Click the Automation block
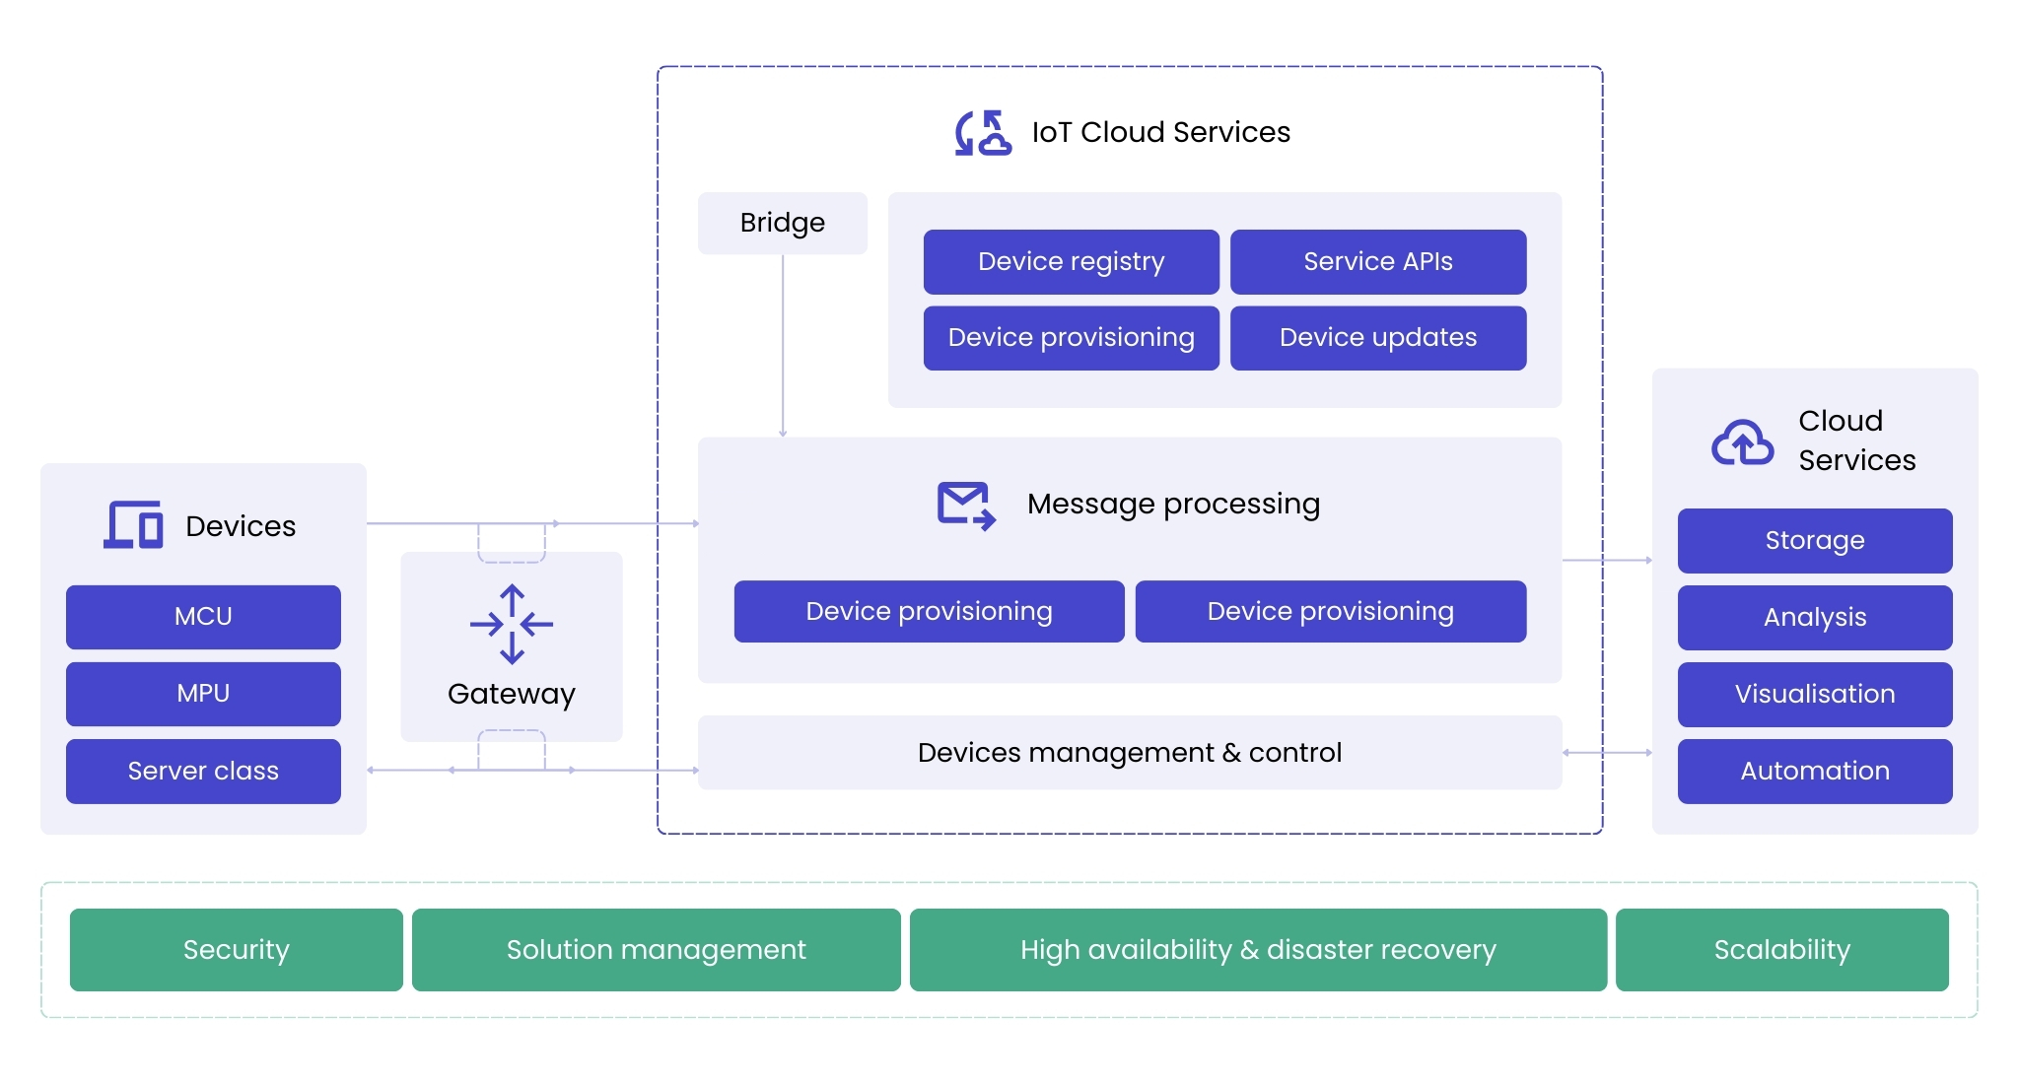2019x1084 pixels. coord(1814,771)
